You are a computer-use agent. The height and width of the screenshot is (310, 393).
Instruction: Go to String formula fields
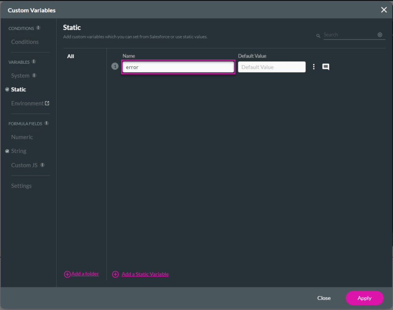[19, 151]
